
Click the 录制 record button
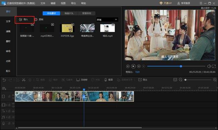tap(39, 19)
